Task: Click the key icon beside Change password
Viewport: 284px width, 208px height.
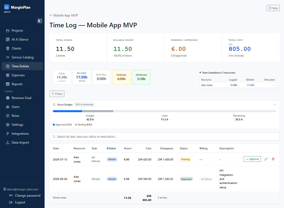Action: 11,196
